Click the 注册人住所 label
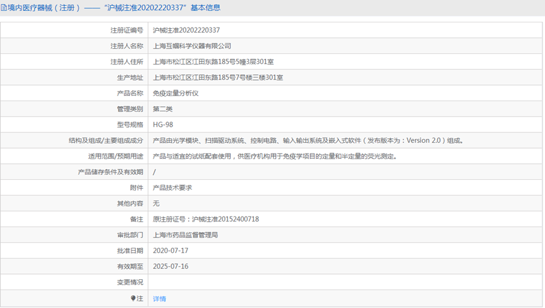Viewport: 545px width, 308px height. tap(127, 62)
